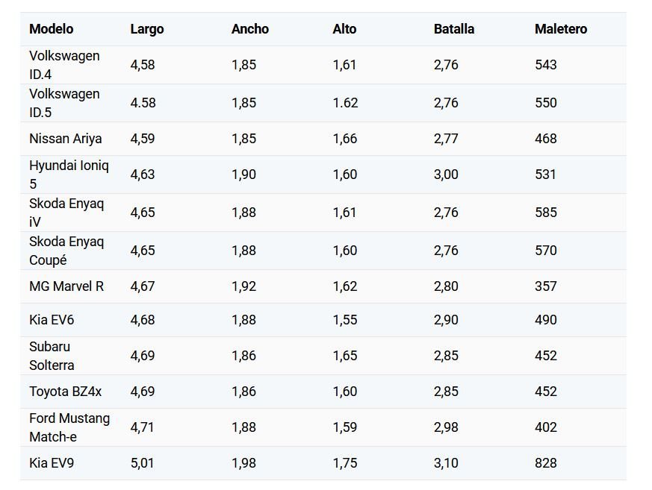Click the Modelo column header
The height and width of the screenshot is (490, 652).
point(51,29)
